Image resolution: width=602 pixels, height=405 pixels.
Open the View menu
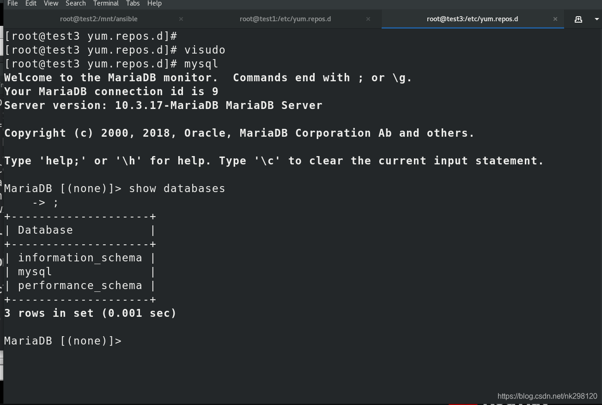pos(51,3)
